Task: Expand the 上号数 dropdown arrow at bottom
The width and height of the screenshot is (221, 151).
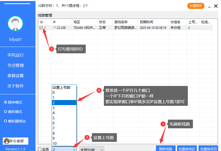Action: (74, 149)
